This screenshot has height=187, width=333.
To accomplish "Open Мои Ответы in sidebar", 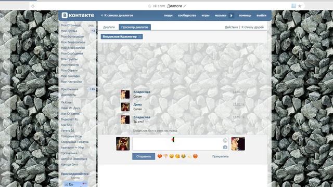I will click(x=69, y=70).
